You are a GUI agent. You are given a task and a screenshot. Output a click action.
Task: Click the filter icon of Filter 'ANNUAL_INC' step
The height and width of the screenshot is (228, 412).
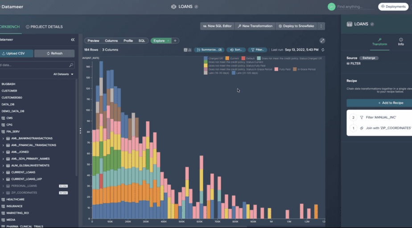[362, 118]
